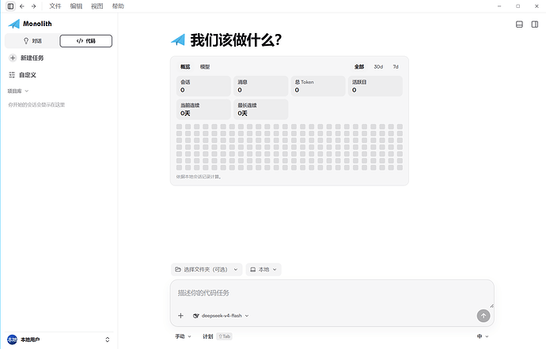The width and height of the screenshot is (546, 349).
Task: Toggle the sidebar panel icon
Action: [x=11, y=6]
